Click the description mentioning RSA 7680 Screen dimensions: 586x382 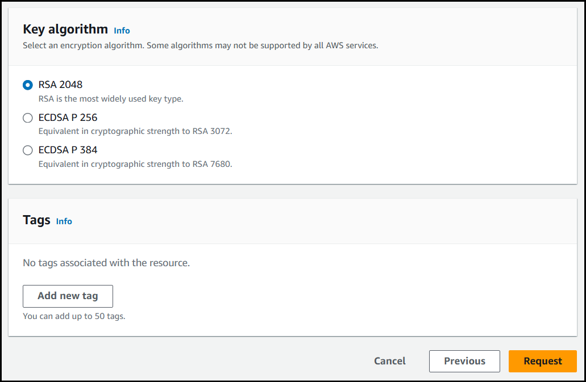coord(135,164)
